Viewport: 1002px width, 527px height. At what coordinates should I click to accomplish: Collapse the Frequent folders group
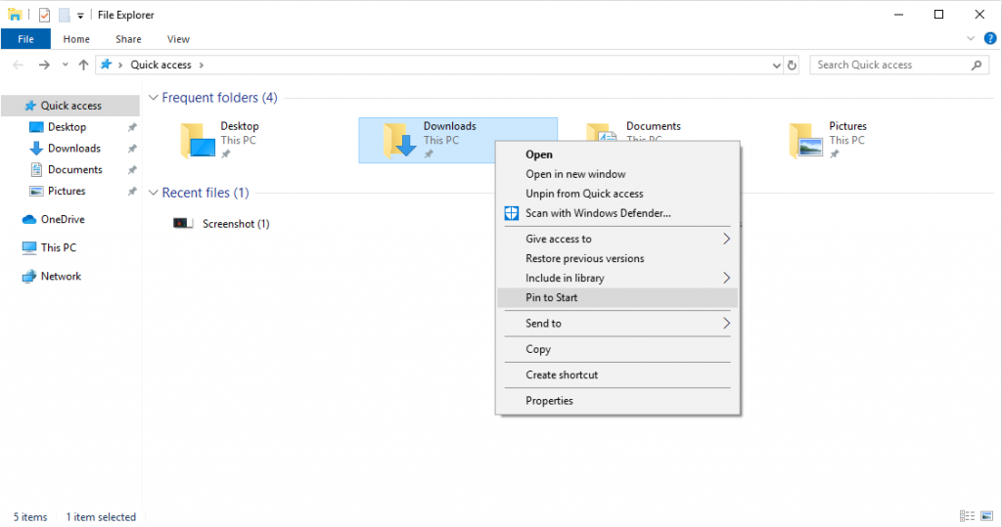click(x=154, y=98)
